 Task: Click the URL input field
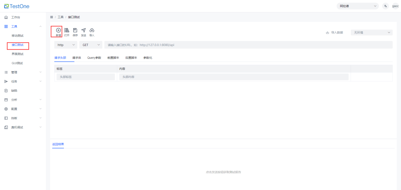point(248,45)
